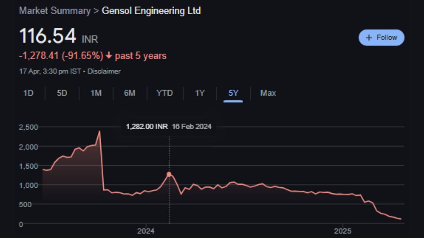Switch to the 1D time range
This screenshot has height=238, width=424.
[x=28, y=93]
